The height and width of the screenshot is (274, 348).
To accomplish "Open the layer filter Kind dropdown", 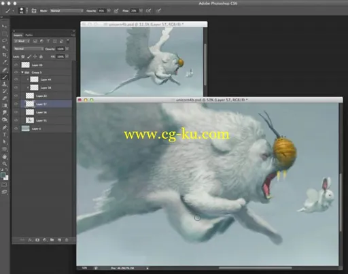I will 22,41.
